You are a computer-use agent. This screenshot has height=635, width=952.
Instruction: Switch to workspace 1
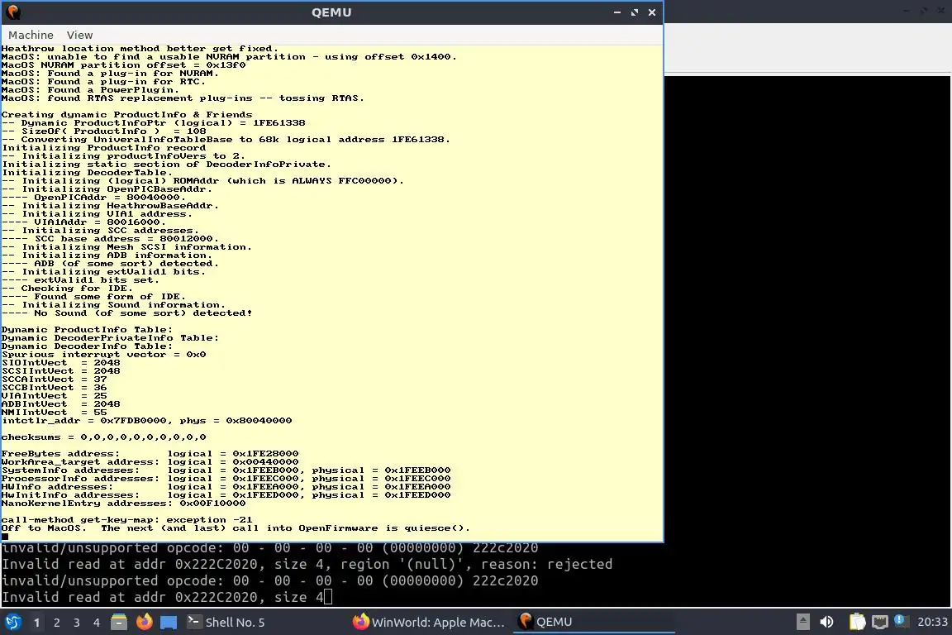[36, 623]
